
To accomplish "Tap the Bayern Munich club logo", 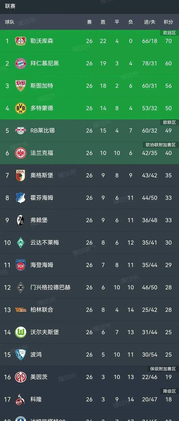I will (x=20, y=63).
